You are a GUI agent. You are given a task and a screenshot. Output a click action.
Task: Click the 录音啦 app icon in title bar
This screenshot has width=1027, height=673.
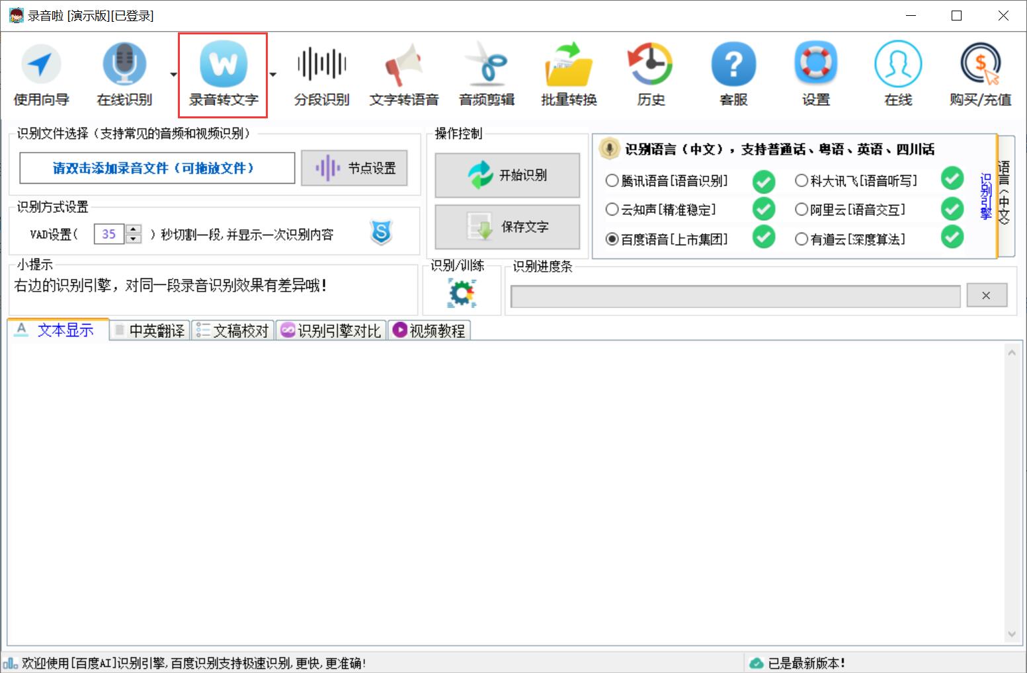[x=16, y=15]
